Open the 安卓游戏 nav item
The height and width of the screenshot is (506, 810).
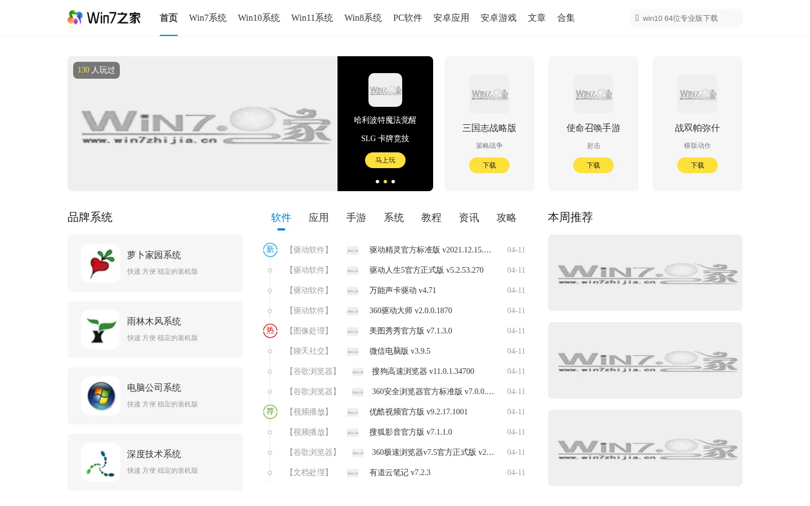pos(498,18)
